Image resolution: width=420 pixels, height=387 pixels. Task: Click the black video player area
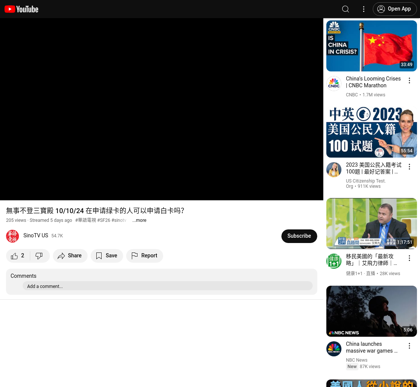[x=162, y=109]
